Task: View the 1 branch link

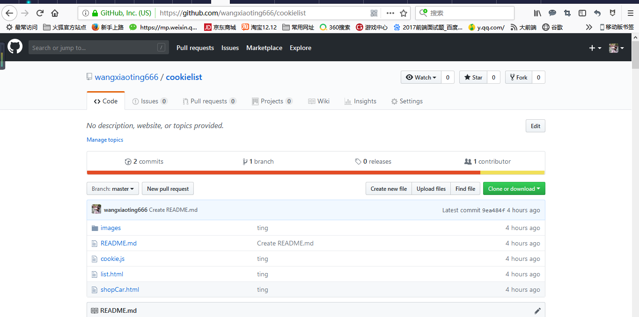Action: pyautogui.click(x=258, y=161)
